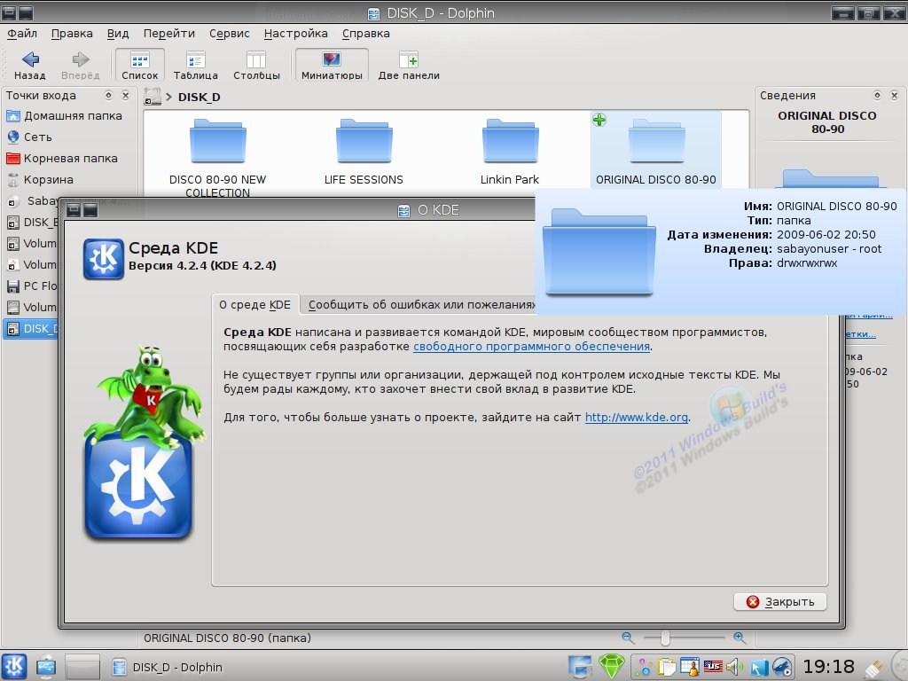Viewport: 908px width, 681px height.
Task: Click the 19:18 panel clock
Action: tap(829, 667)
